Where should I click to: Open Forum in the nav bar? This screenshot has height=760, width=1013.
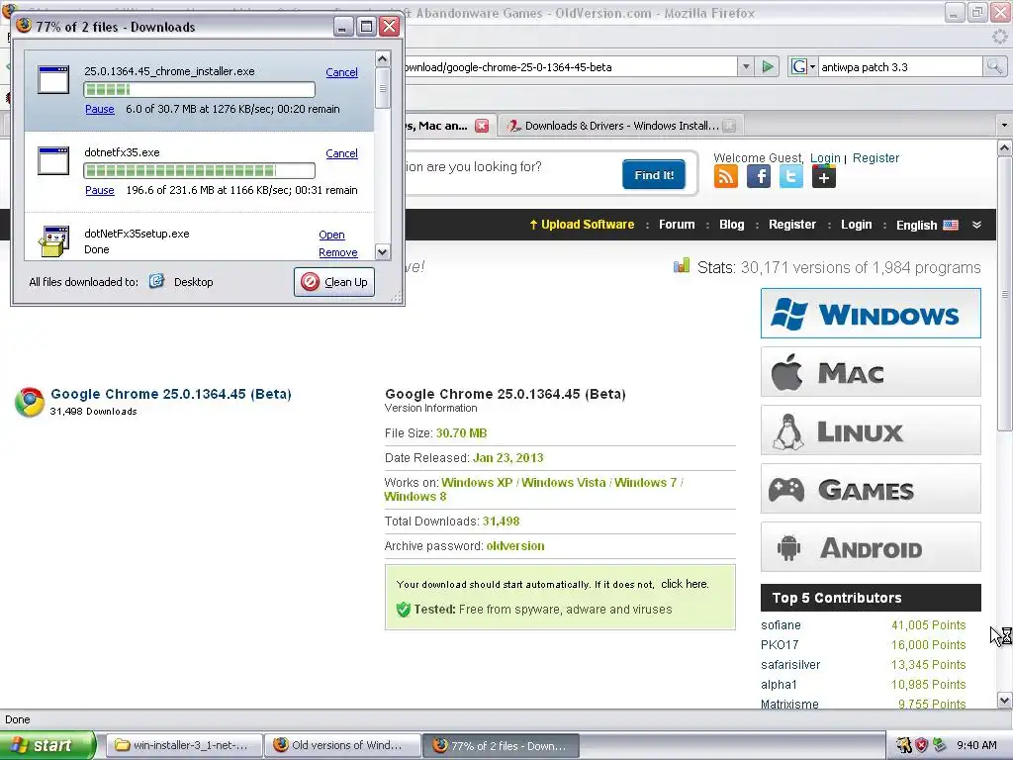(677, 225)
